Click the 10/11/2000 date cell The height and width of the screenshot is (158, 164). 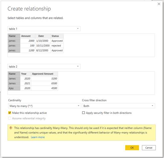point(43,46)
